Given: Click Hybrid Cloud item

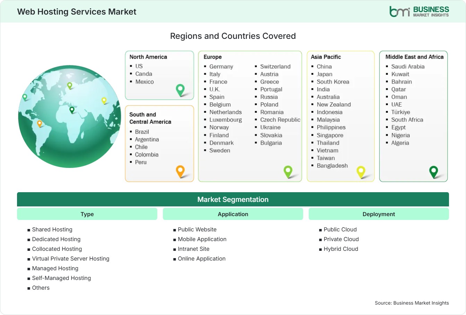Looking at the screenshot, I should tap(341, 249).
